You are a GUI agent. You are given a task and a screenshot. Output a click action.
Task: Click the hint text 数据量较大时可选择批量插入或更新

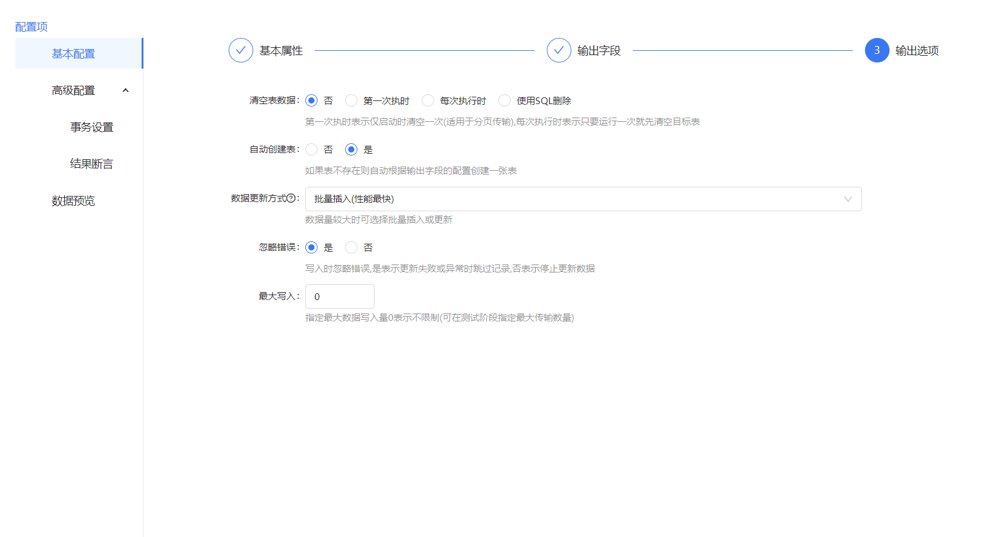tap(379, 220)
